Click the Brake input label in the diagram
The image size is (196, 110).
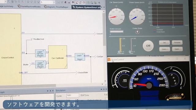click(x=26, y=64)
